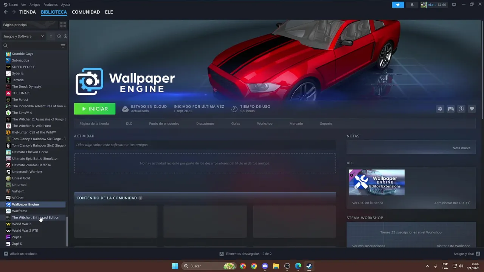Click the sort ascending arrow icon

pos(51,36)
